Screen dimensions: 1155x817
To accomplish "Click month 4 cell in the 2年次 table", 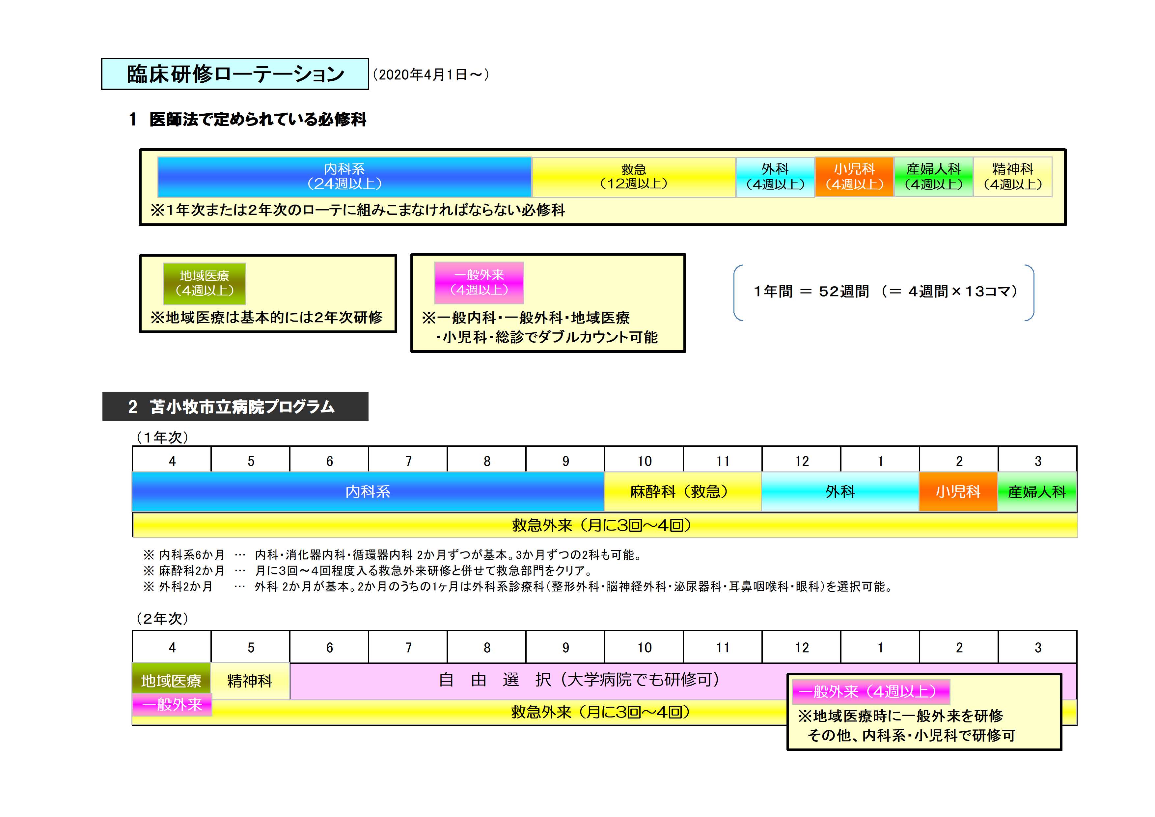I will [x=172, y=647].
